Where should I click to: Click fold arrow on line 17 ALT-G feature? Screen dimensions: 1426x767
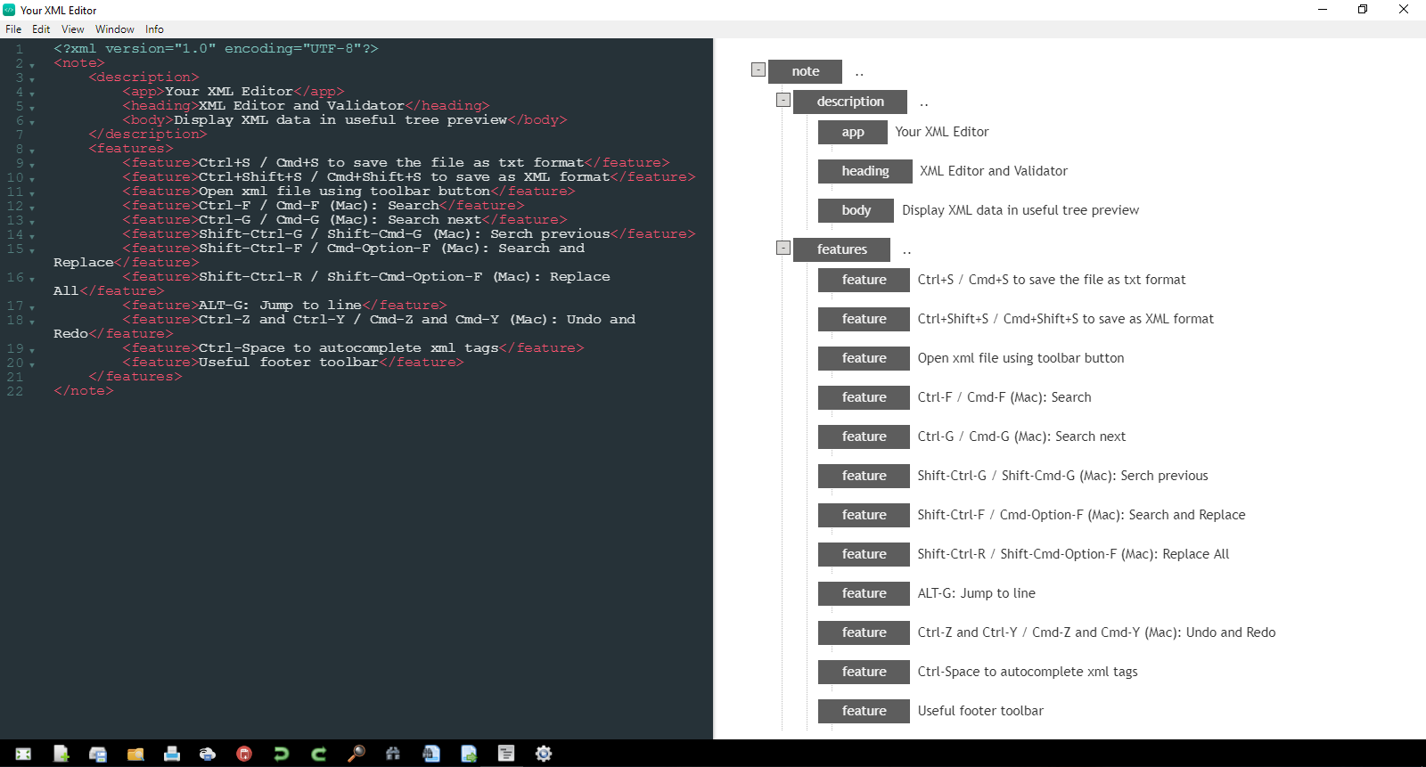[32, 308]
